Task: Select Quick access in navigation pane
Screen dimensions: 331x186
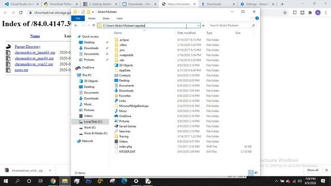Action: pos(90,37)
